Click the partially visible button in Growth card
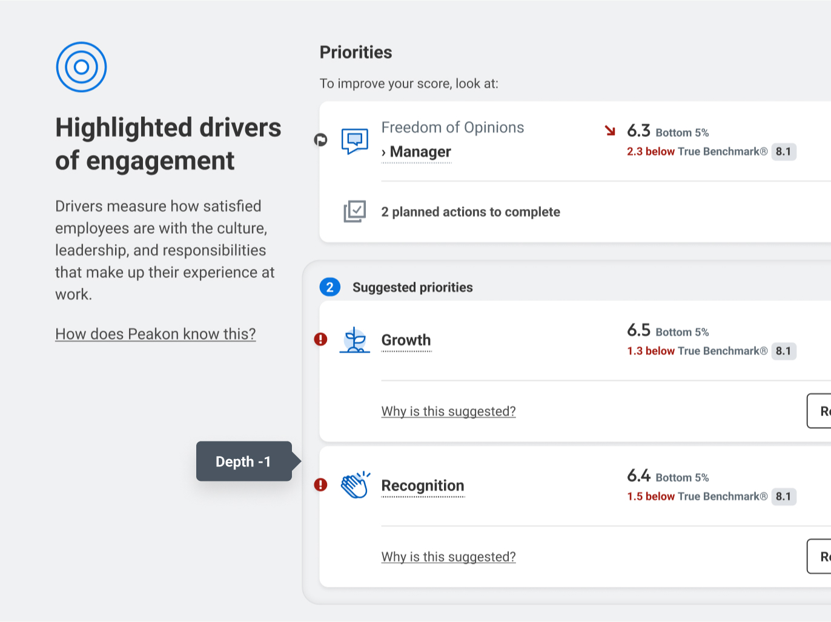The image size is (831, 622). 819,411
